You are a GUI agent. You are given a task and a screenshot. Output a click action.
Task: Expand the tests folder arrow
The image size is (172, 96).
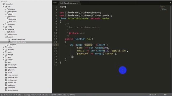(x=3, y=57)
